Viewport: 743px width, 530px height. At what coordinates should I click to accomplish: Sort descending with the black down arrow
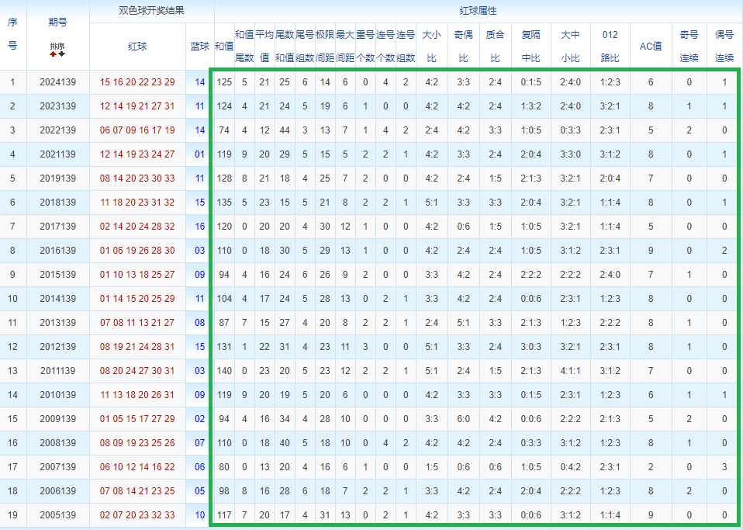62,54
